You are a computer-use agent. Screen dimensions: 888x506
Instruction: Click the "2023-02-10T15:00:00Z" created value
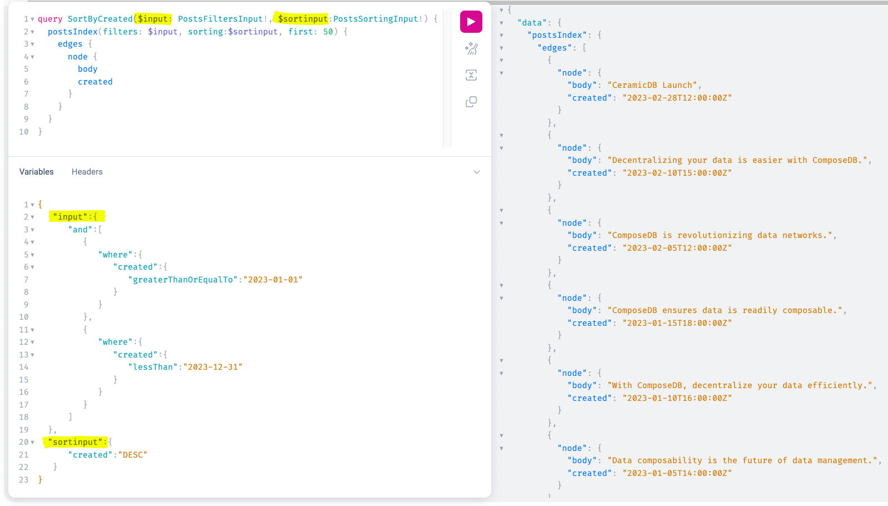click(x=677, y=173)
